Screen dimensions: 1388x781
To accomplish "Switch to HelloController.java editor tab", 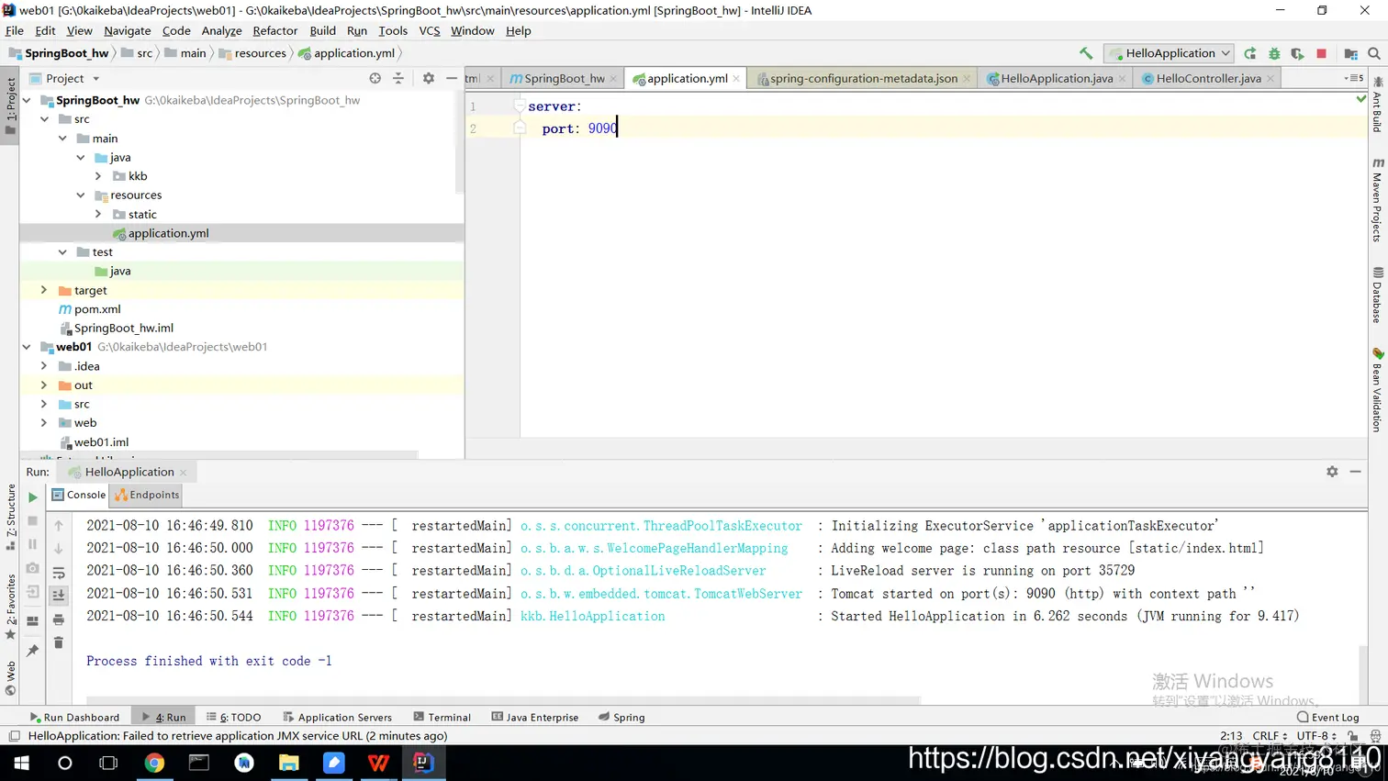I will click(x=1208, y=78).
